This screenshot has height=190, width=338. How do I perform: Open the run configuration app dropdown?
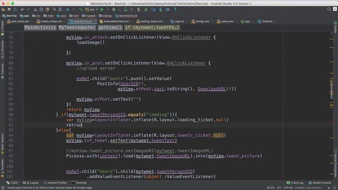(91, 9)
